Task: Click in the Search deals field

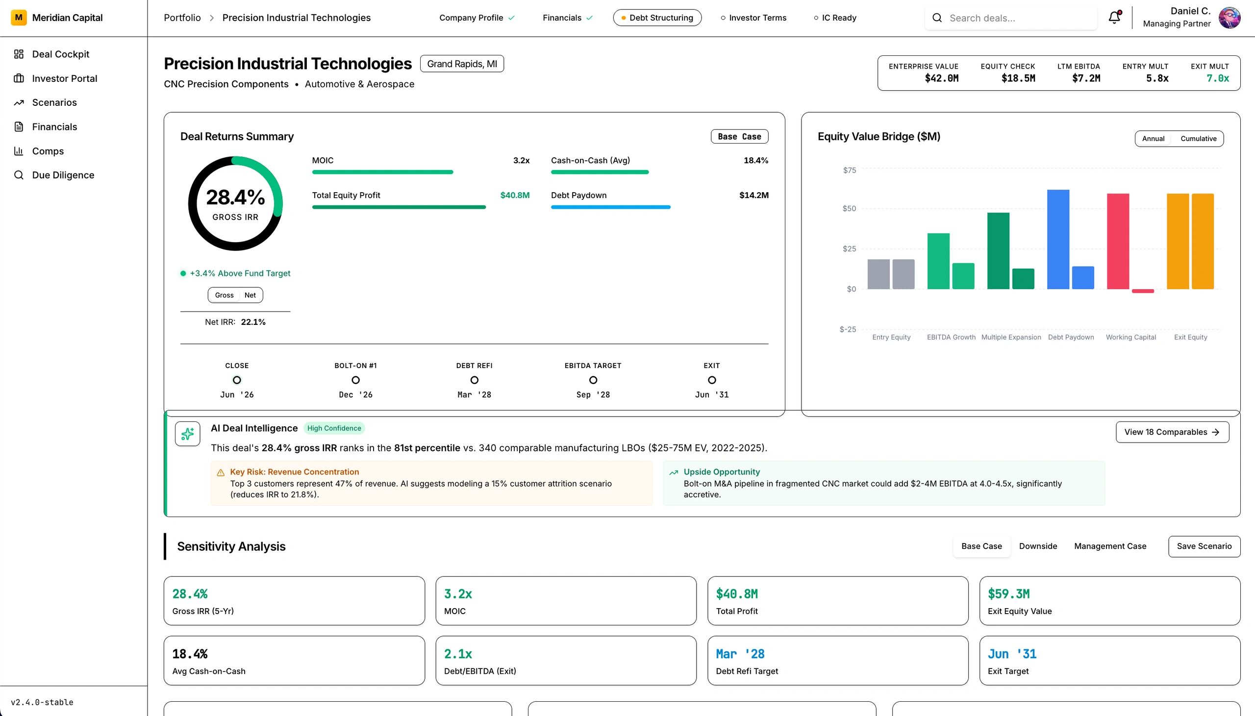Action: [x=1018, y=18]
